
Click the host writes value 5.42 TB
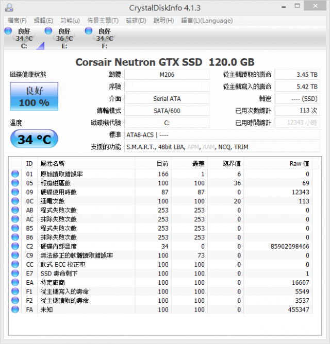pyautogui.click(x=298, y=87)
